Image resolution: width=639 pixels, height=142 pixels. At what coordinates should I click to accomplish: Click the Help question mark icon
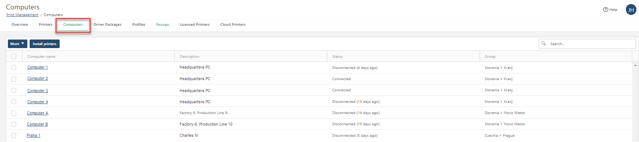[x=605, y=10]
